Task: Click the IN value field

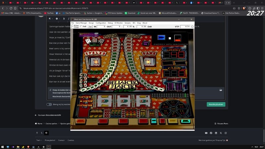Action: pyautogui.click(x=101, y=26)
